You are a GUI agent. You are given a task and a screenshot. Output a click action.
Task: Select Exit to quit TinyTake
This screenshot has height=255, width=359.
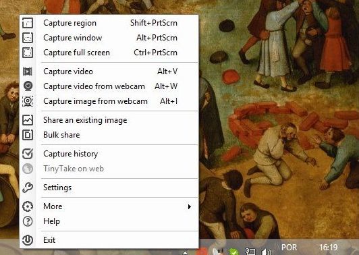pos(49,240)
